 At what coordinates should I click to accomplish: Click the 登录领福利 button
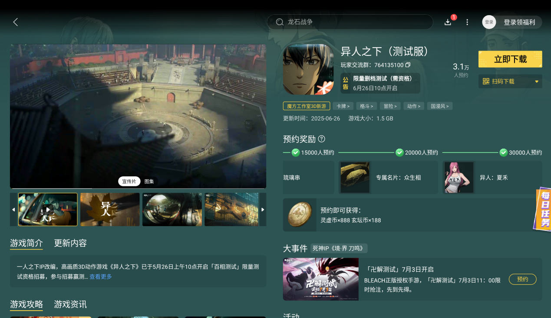[519, 22]
